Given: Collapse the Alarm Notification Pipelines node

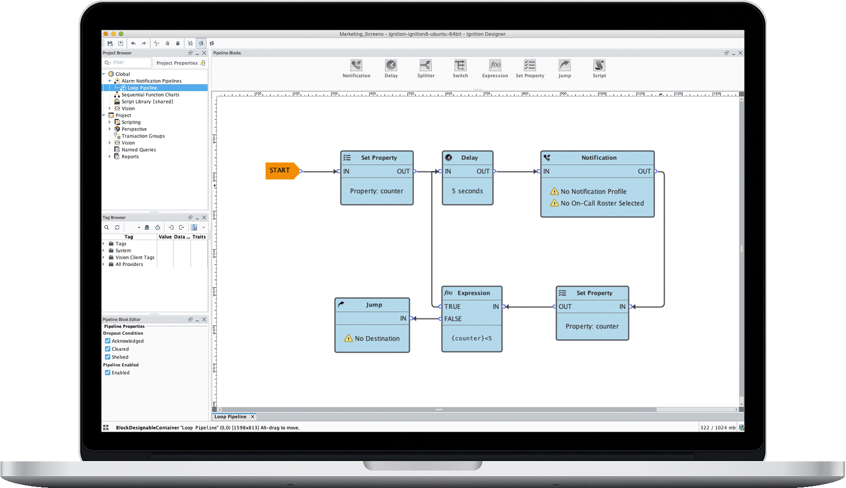Looking at the screenshot, I should coord(110,81).
